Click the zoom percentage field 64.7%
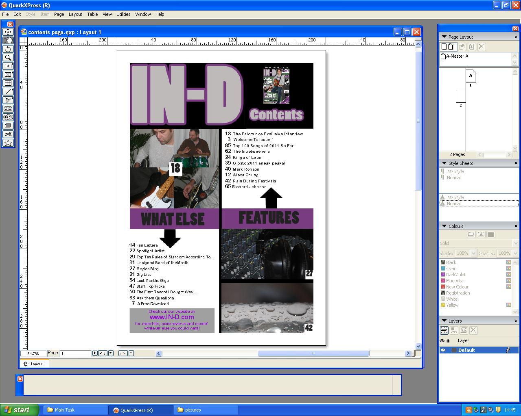Screen dimensions: 521x416 pos(33,353)
